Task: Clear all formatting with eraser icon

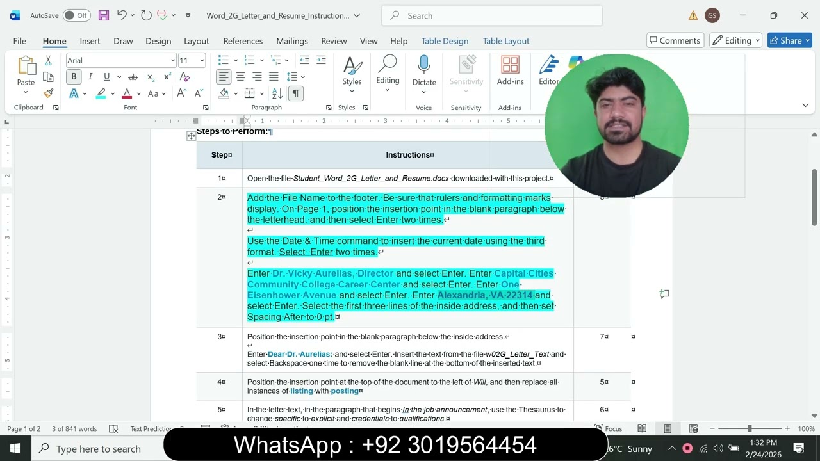Action: coord(185,77)
